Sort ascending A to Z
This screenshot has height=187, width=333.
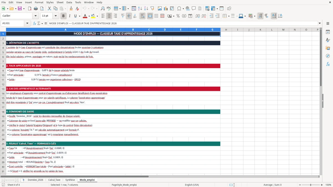click(x=140, y=9)
